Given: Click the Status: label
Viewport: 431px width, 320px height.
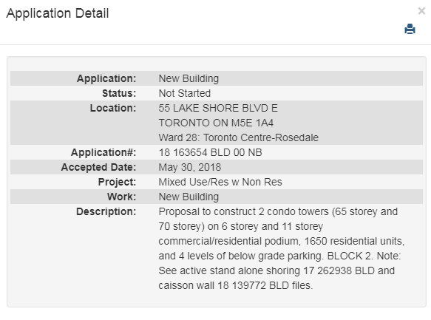Looking at the screenshot, I should (x=119, y=93).
